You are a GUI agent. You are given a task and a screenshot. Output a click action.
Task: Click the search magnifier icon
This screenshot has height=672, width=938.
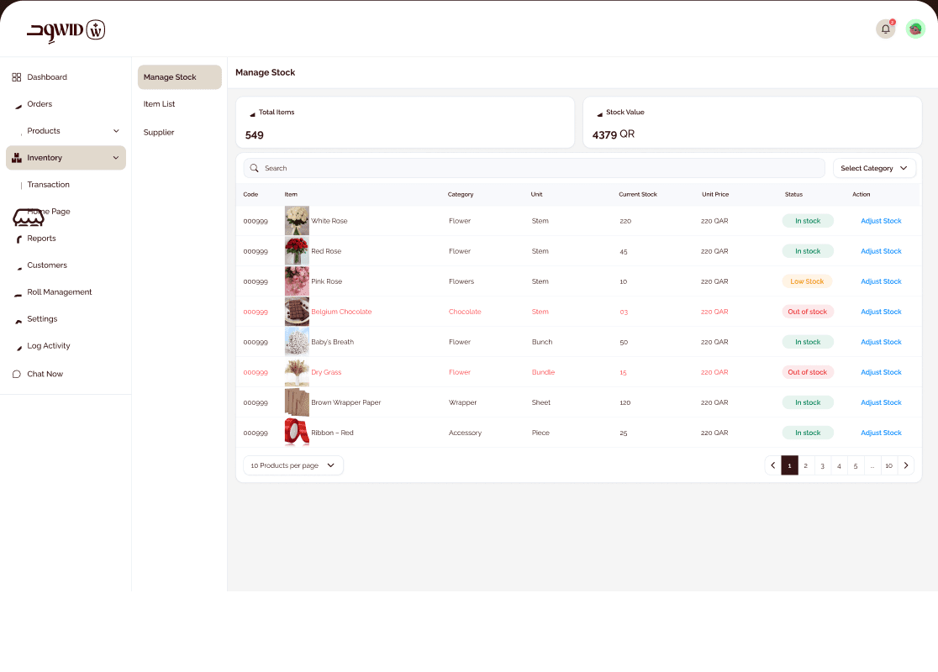[254, 168]
